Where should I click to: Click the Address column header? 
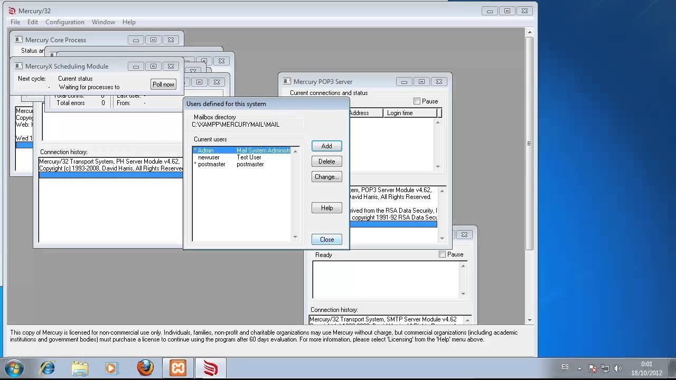click(x=366, y=113)
